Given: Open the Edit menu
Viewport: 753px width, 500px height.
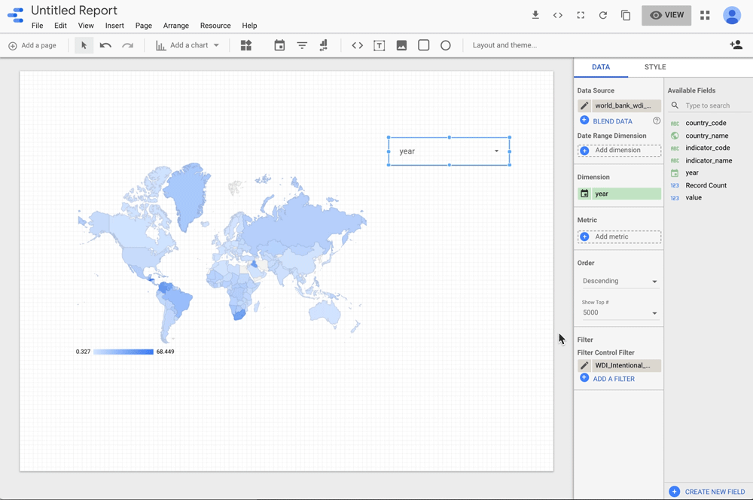Looking at the screenshot, I should (60, 26).
